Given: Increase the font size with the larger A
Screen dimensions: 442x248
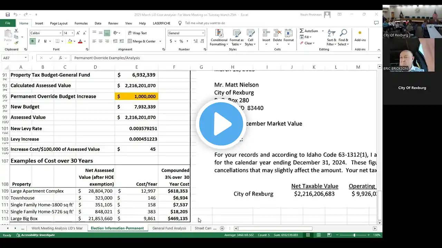Looking at the screenshot, I should pos(78,33).
